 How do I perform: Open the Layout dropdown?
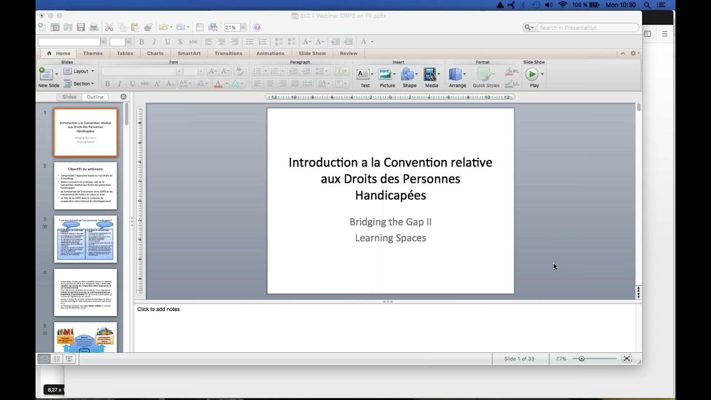tap(78, 71)
